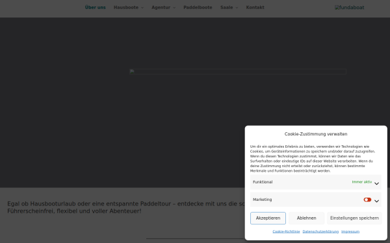Click the Ablehnen button
The width and height of the screenshot is (390, 243).
click(x=306, y=218)
